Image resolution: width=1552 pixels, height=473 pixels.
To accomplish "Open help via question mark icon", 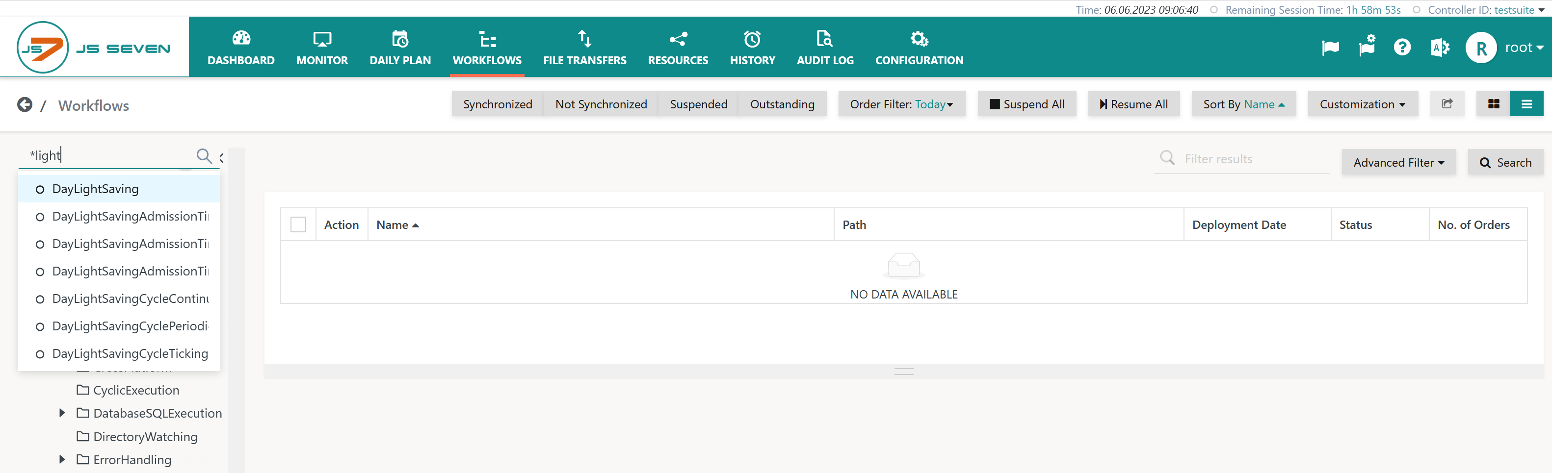I will pyautogui.click(x=1402, y=47).
